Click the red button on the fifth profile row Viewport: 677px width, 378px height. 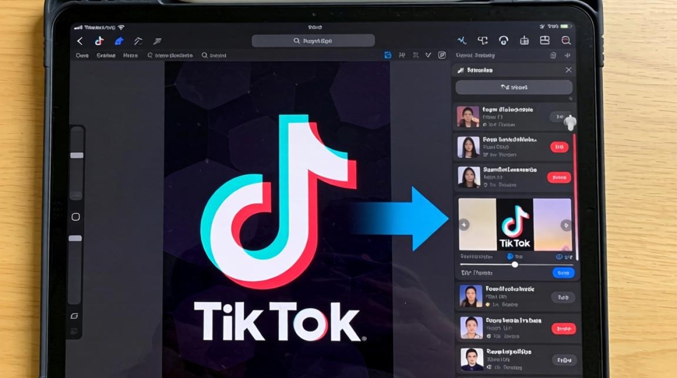click(x=564, y=329)
